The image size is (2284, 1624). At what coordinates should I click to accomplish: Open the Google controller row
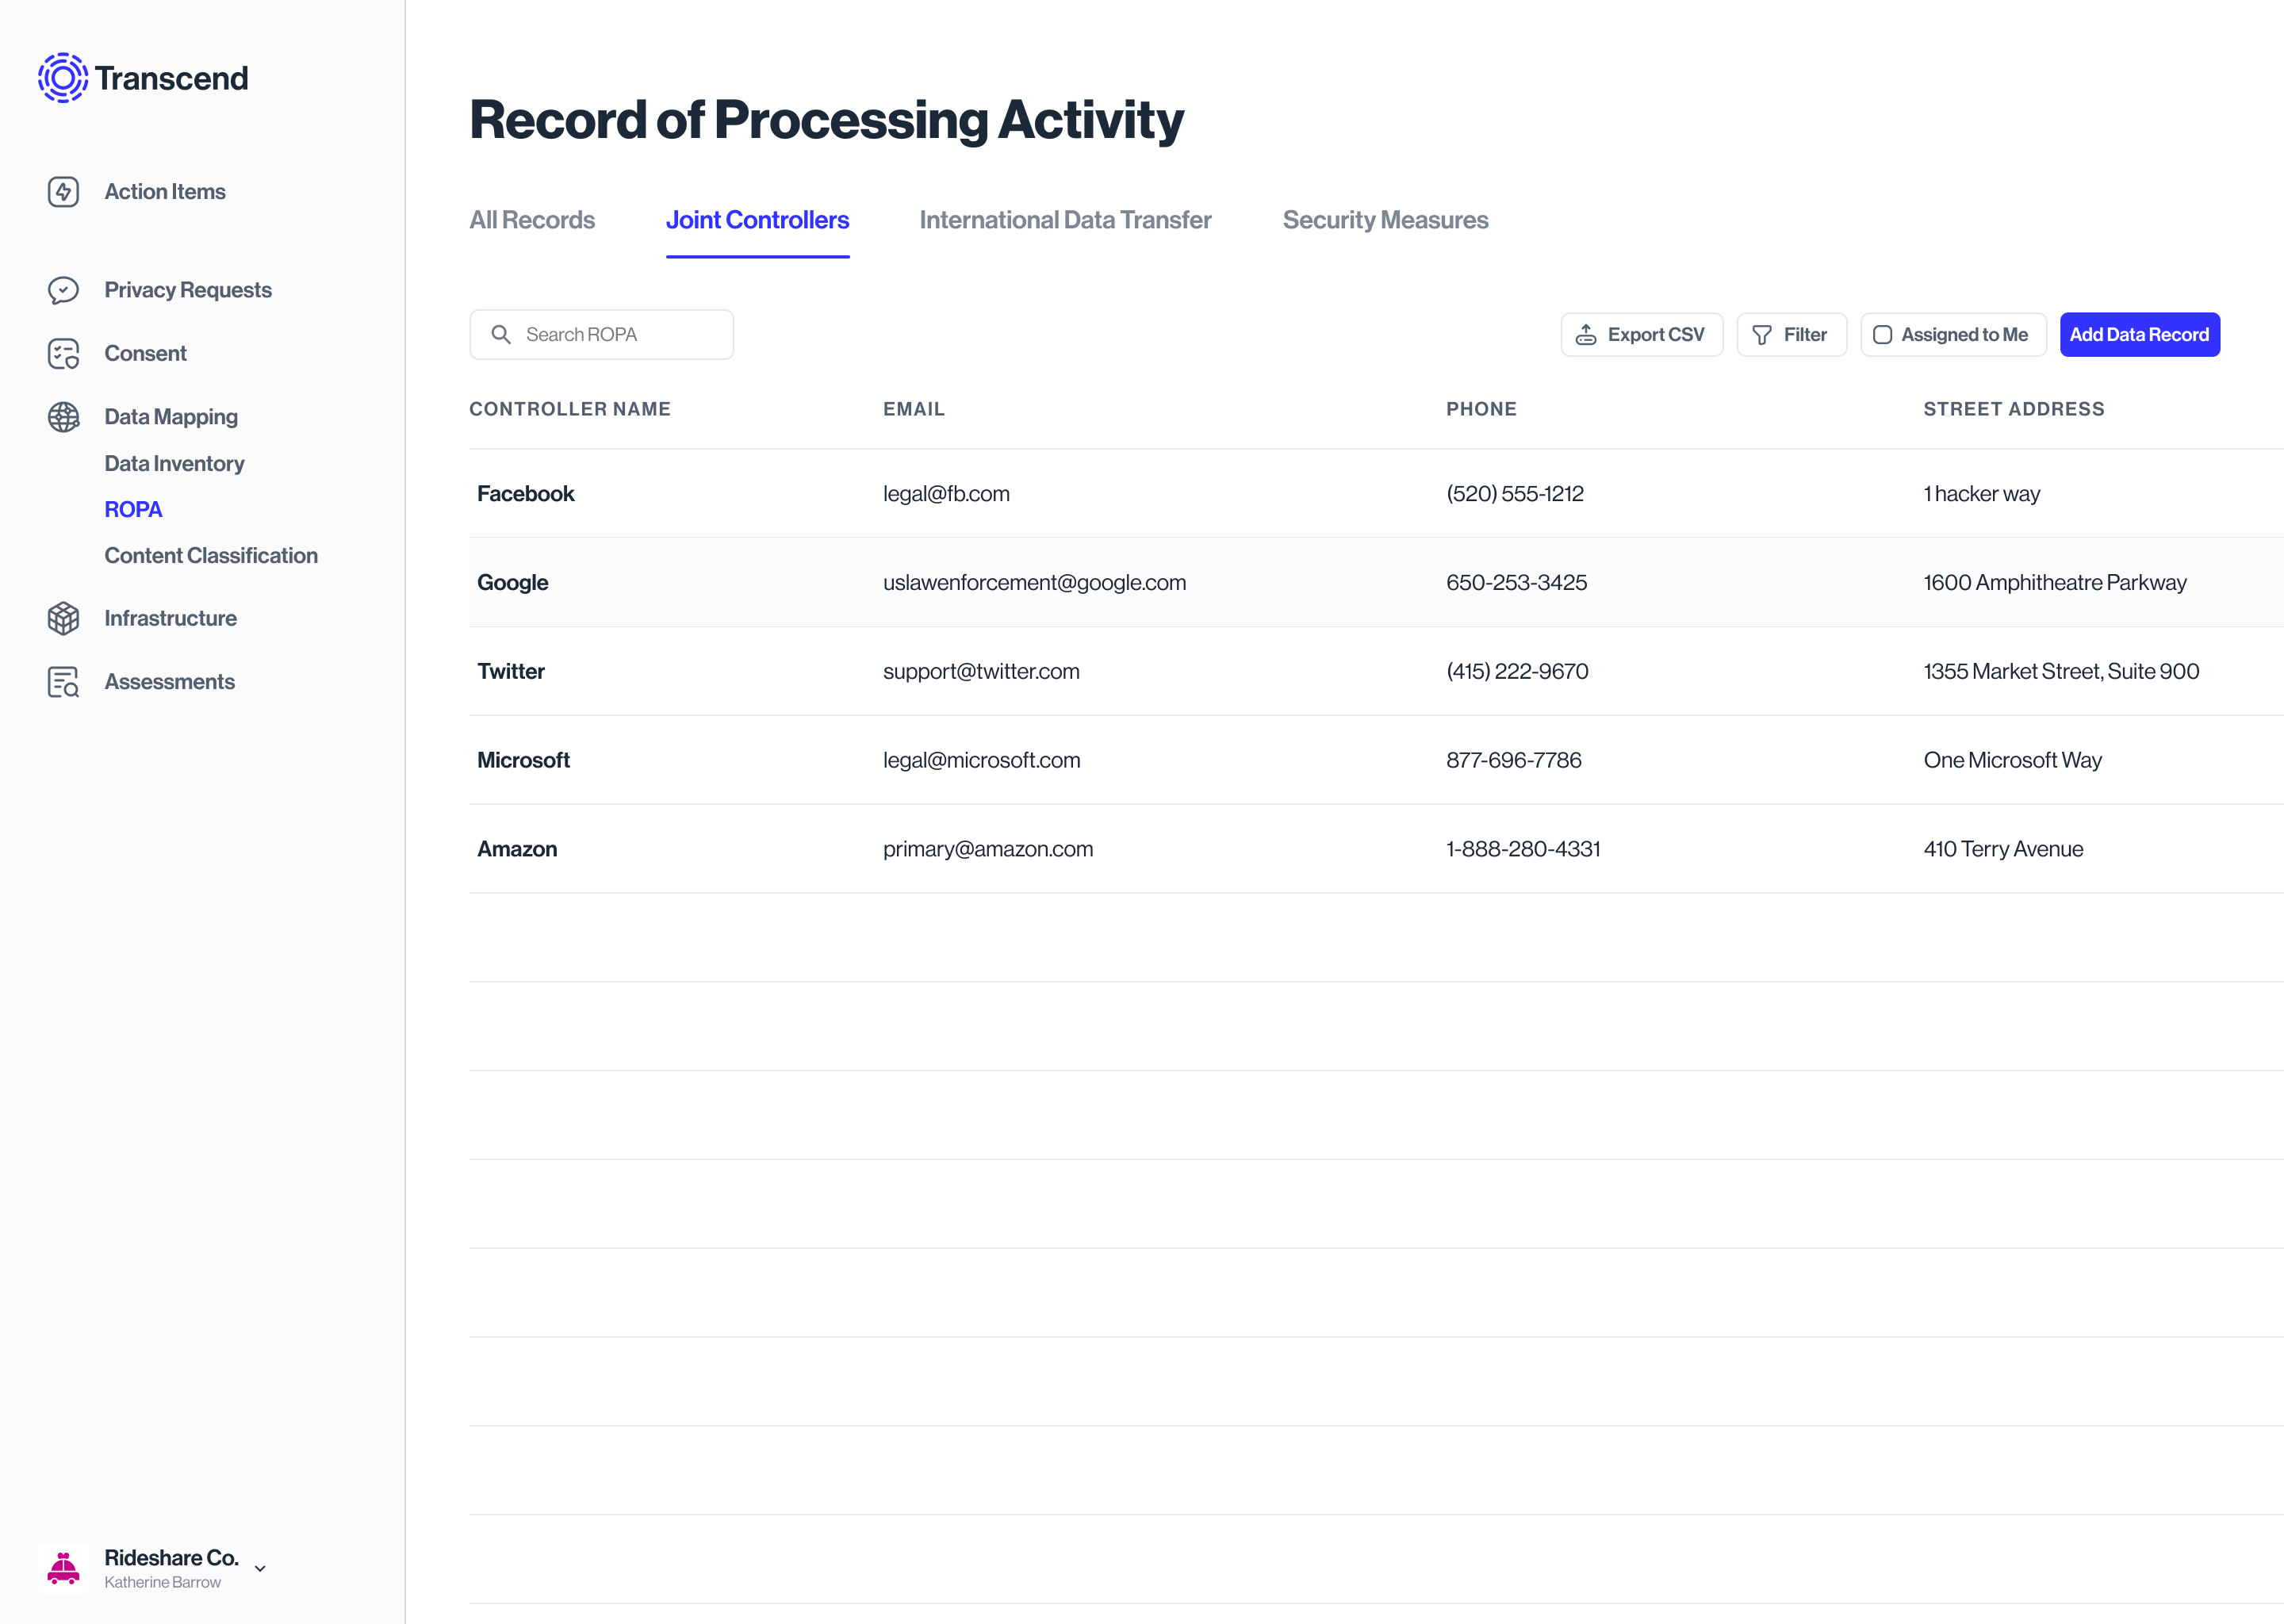tap(513, 582)
